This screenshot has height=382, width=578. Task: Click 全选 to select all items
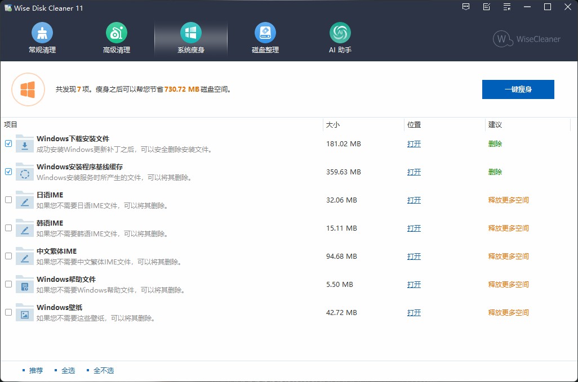68,370
